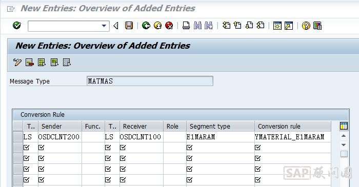Select the row selector for the OSDCLNT200 entry
Viewport: 359px width, 187px height.
pyautogui.click(x=18, y=137)
